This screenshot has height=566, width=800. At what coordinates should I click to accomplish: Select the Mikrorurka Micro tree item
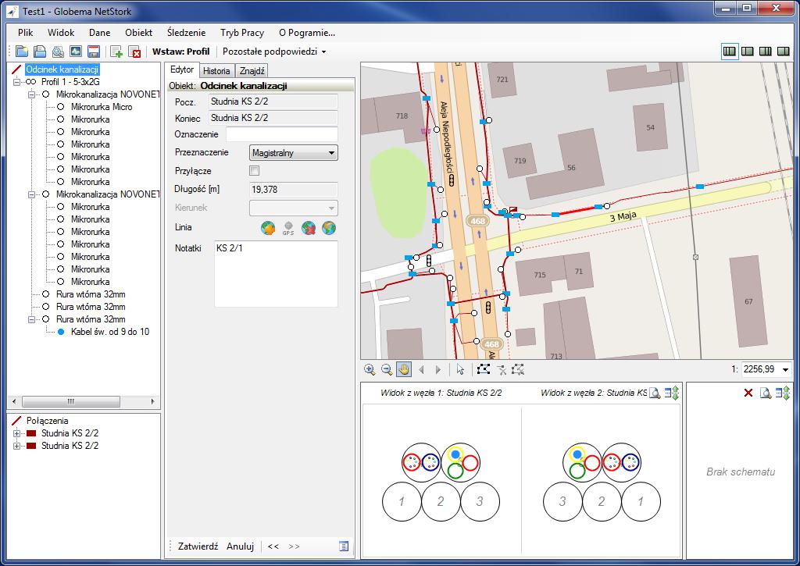coord(102,107)
